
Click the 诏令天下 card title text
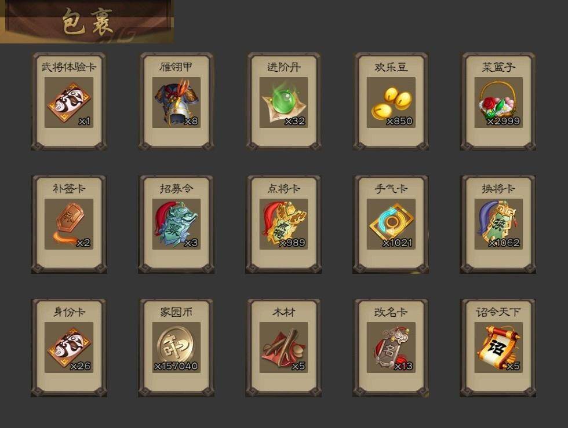click(498, 312)
